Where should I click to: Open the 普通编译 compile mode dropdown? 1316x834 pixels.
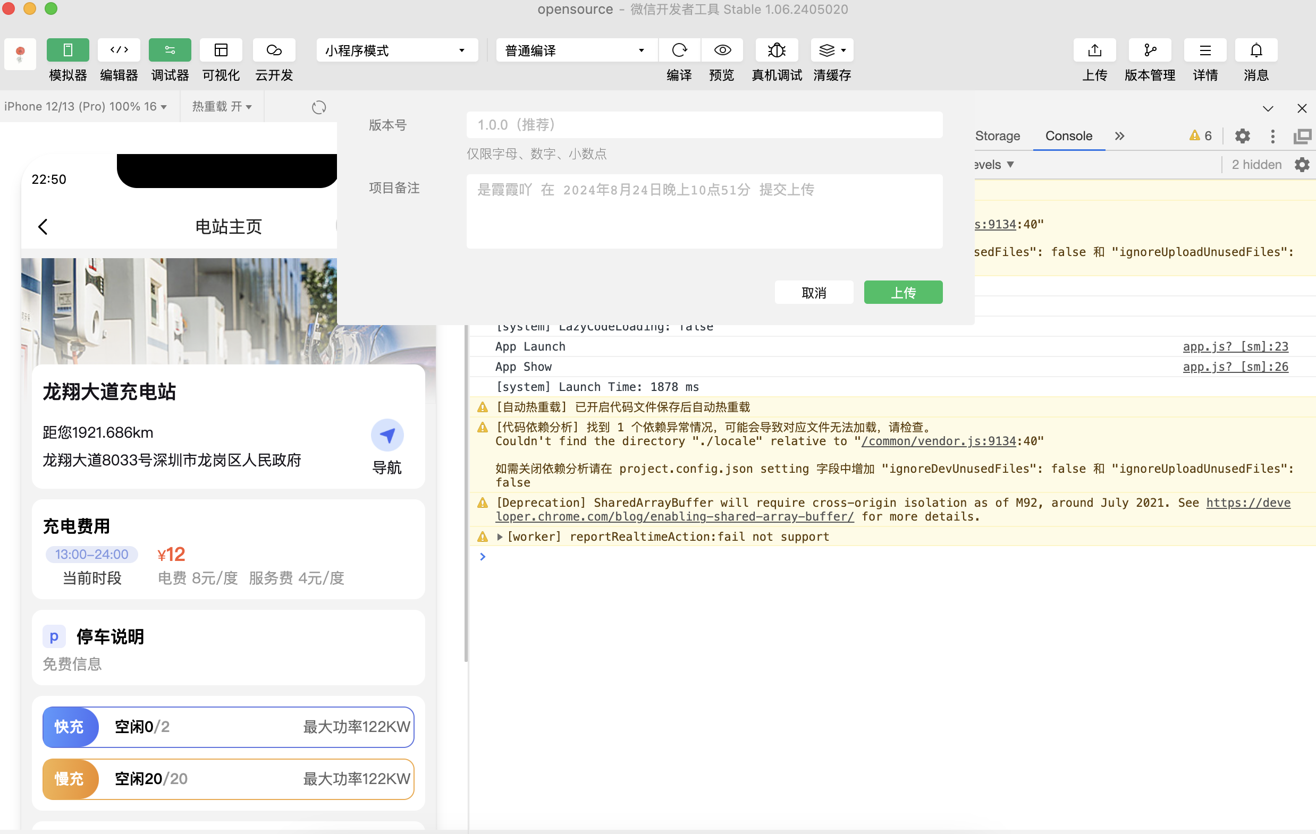click(x=577, y=50)
